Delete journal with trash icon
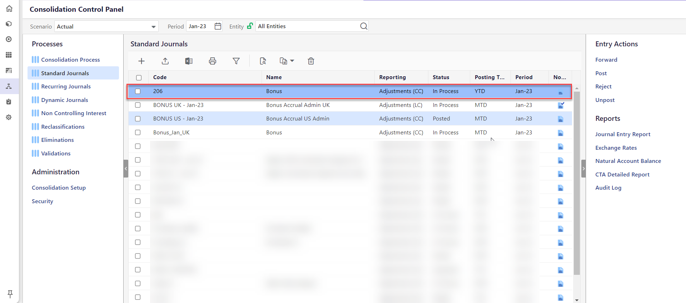Viewport: 686px width, 303px height. pyautogui.click(x=311, y=61)
